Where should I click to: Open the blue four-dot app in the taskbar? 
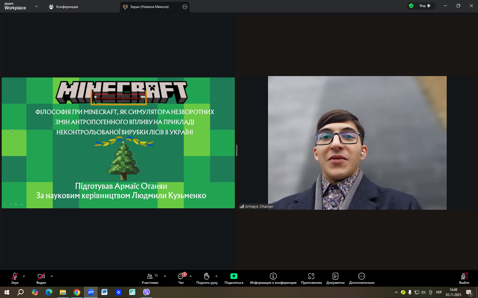[119, 292]
